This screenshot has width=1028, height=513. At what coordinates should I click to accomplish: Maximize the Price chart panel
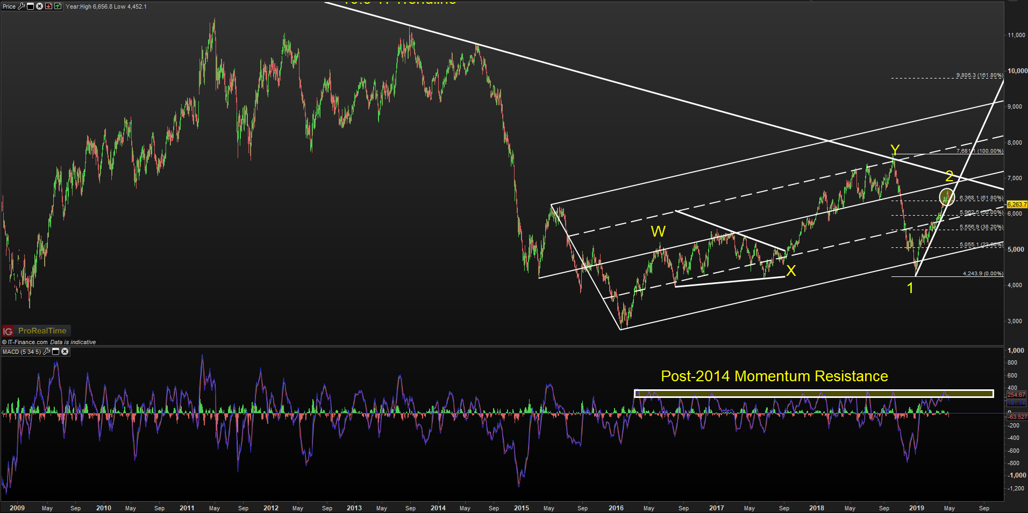[31, 6]
